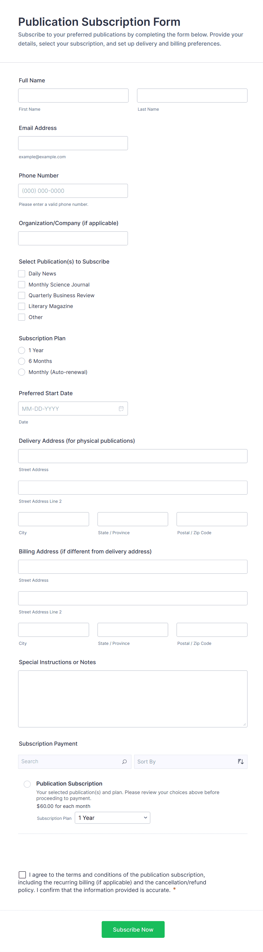
Task: Select the 6 Months plan radio
Action: tap(22, 361)
